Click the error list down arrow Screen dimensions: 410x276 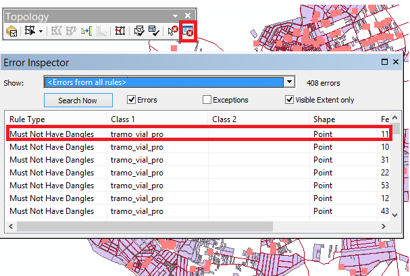pyautogui.click(x=395, y=215)
